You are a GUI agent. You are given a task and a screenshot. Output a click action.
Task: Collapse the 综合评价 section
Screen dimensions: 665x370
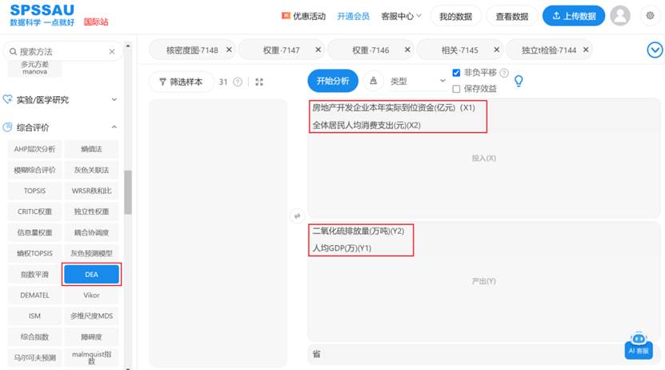coord(114,127)
